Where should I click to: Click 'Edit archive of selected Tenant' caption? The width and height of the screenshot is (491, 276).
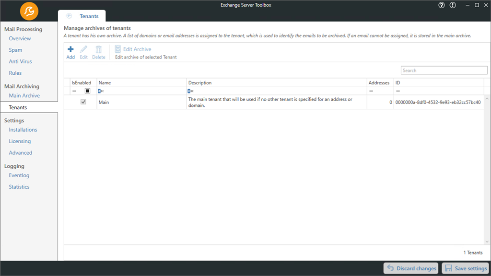click(x=146, y=57)
